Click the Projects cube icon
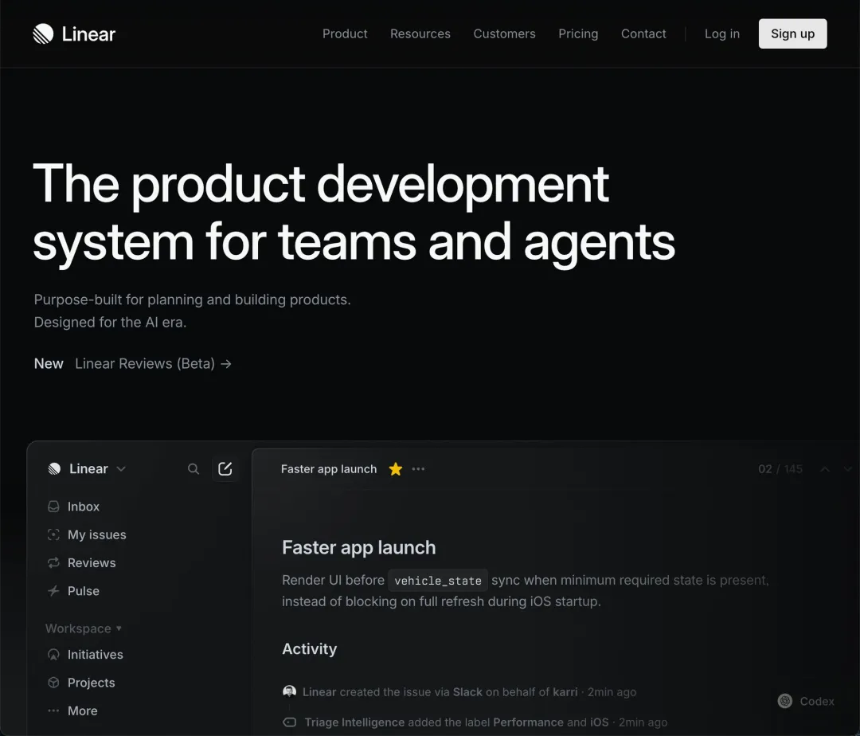 (53, 683)
